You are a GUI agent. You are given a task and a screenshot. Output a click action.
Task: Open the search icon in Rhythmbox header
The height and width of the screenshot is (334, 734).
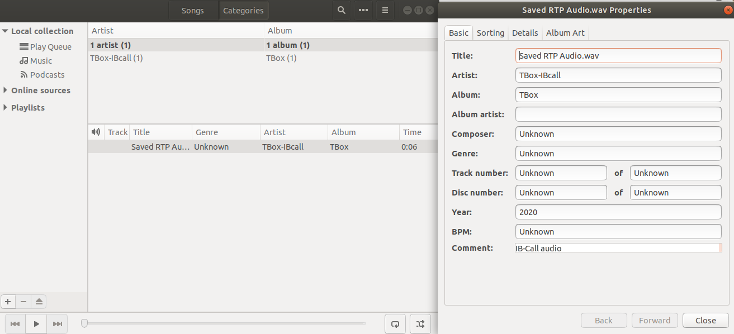(x=341, y=11)
